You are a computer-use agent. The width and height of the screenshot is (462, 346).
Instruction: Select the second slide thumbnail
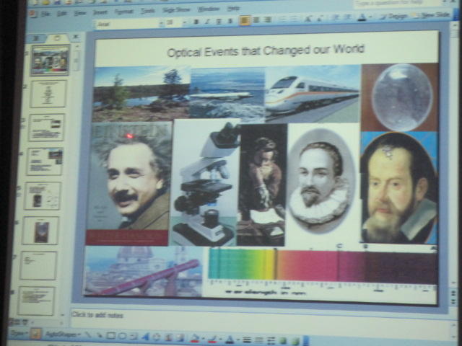point(48,94)
